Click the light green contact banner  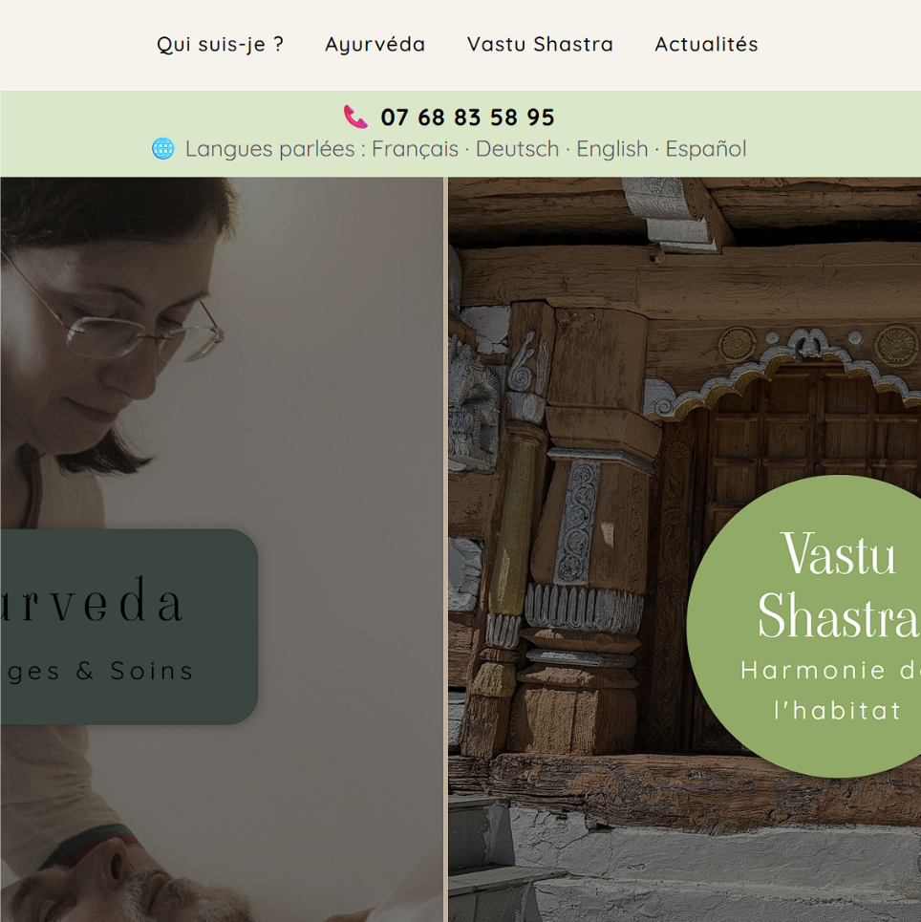[x=460, y=134]
